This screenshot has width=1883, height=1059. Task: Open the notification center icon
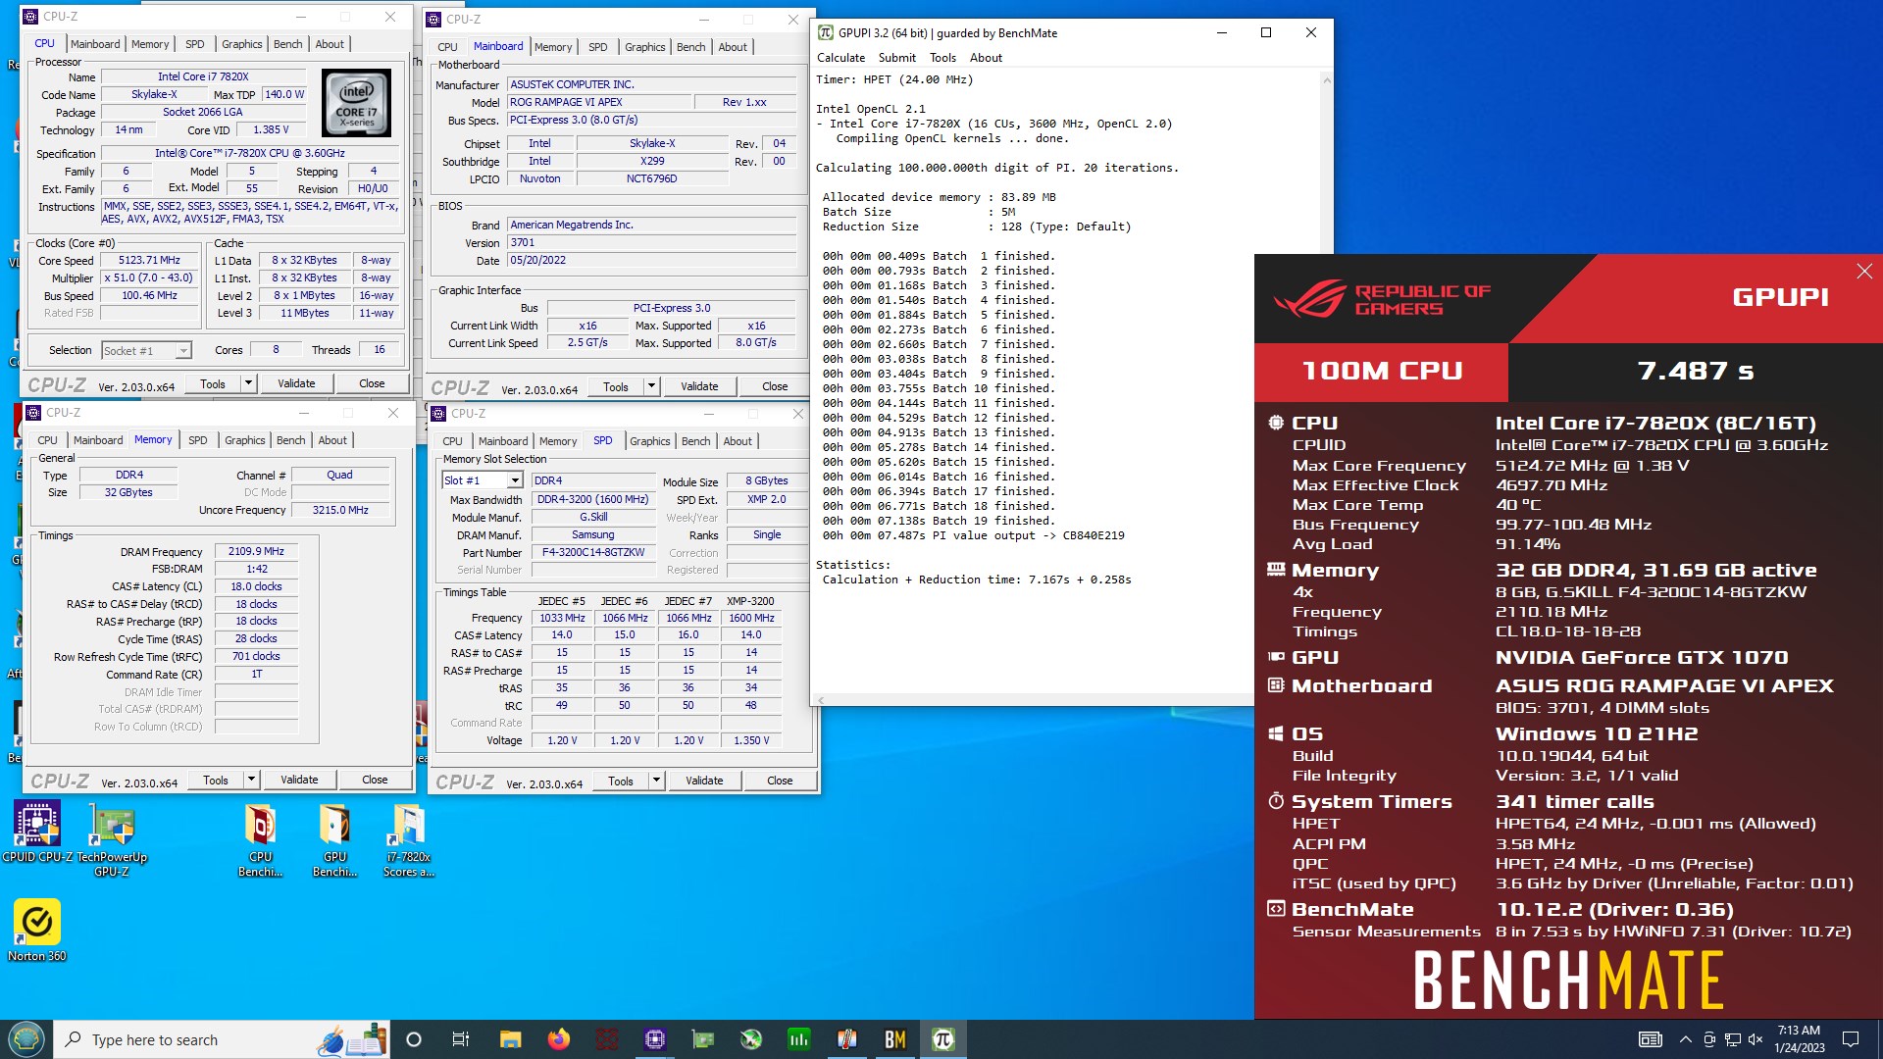1851,1039
